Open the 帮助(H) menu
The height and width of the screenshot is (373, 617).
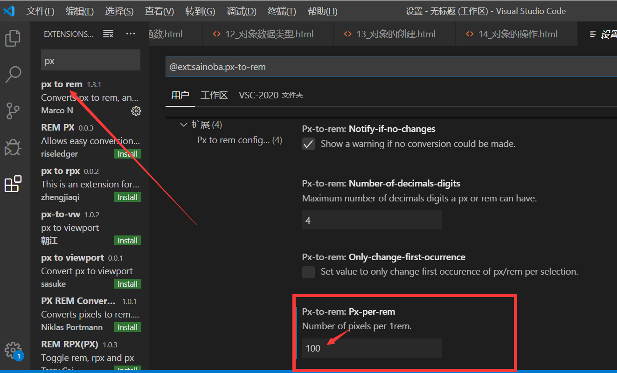pos(323,11)
